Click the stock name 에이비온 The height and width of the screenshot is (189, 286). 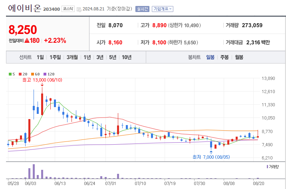coord(24,8)
